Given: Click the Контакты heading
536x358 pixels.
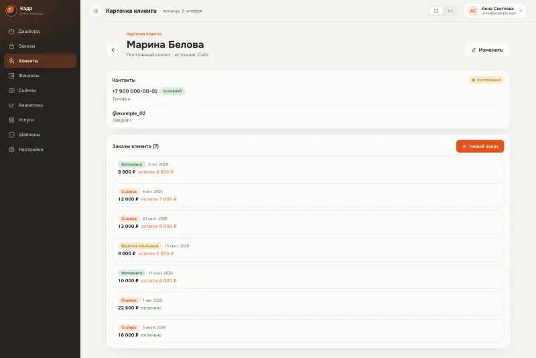Looking at the screenshot, I should click(124, 80).
